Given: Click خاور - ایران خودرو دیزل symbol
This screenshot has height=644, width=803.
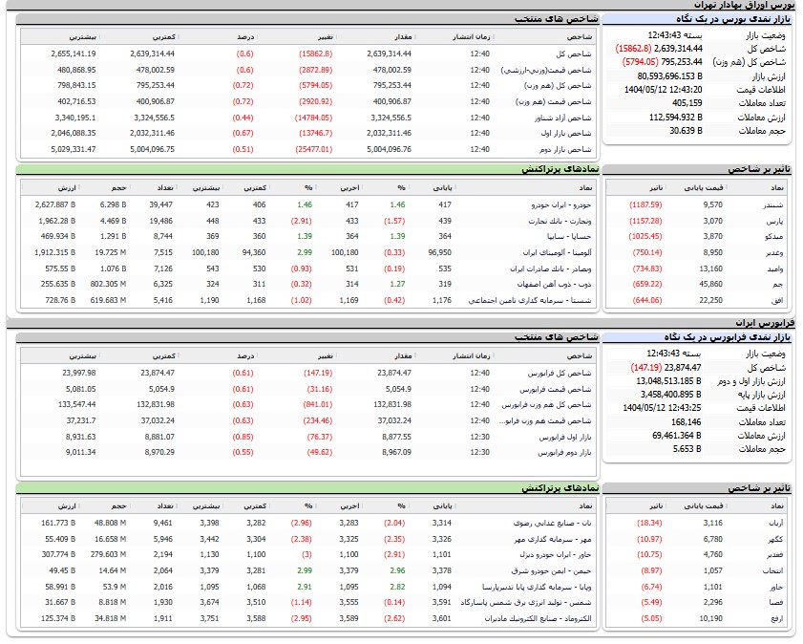Looking at the screenshot, I should [556, 554].
